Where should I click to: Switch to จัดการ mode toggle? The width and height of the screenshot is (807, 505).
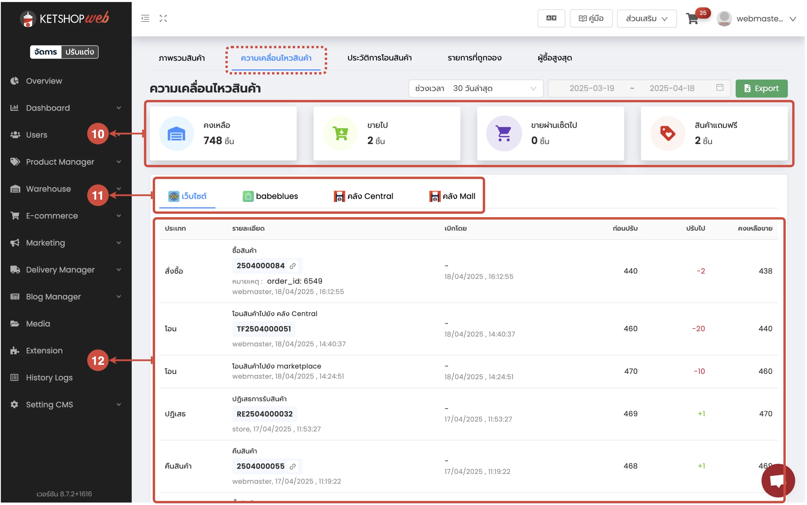click(46, 52)
